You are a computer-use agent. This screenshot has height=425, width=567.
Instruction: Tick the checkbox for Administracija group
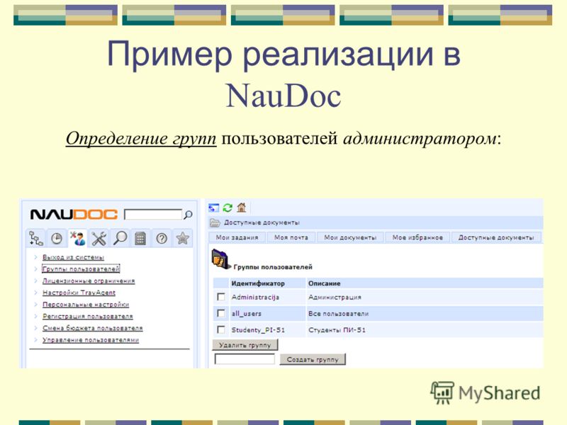point(220,297)
